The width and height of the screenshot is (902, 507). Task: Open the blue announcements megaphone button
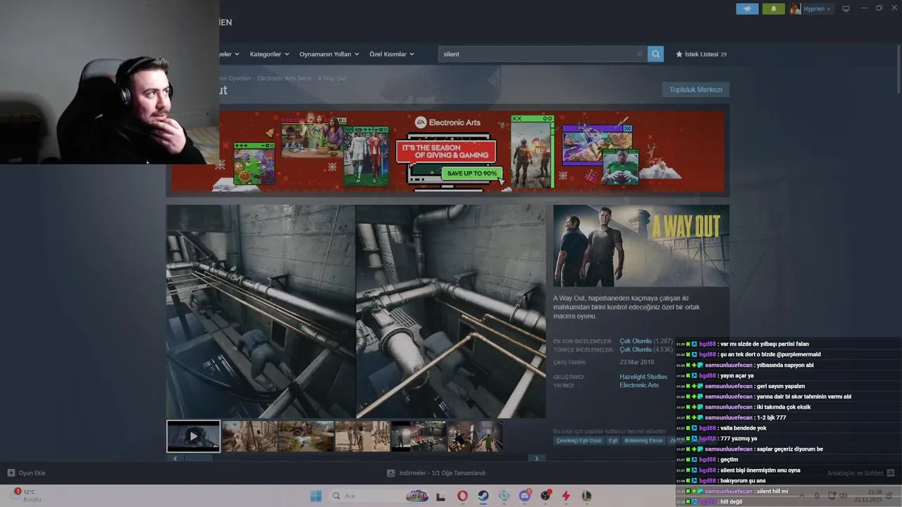(748, 8)
